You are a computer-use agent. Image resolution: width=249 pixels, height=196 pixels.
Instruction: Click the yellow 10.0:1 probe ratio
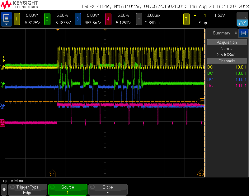pos(241,67)
